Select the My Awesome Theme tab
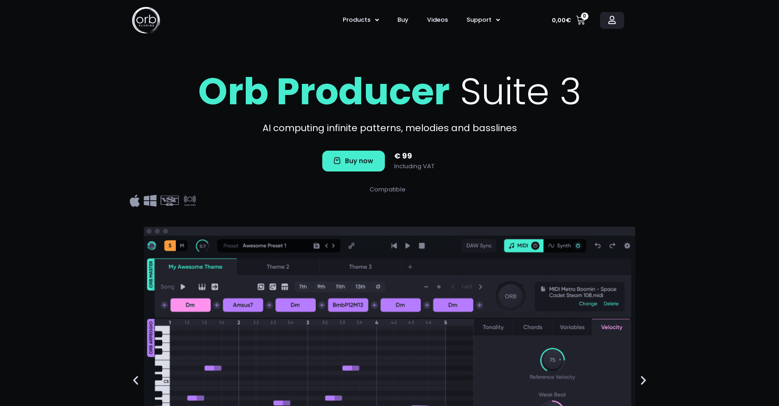 (195, 267)
